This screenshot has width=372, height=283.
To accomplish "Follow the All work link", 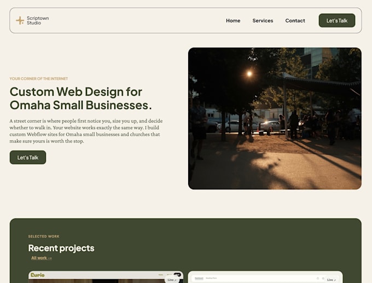I will (x=42, y=258).
